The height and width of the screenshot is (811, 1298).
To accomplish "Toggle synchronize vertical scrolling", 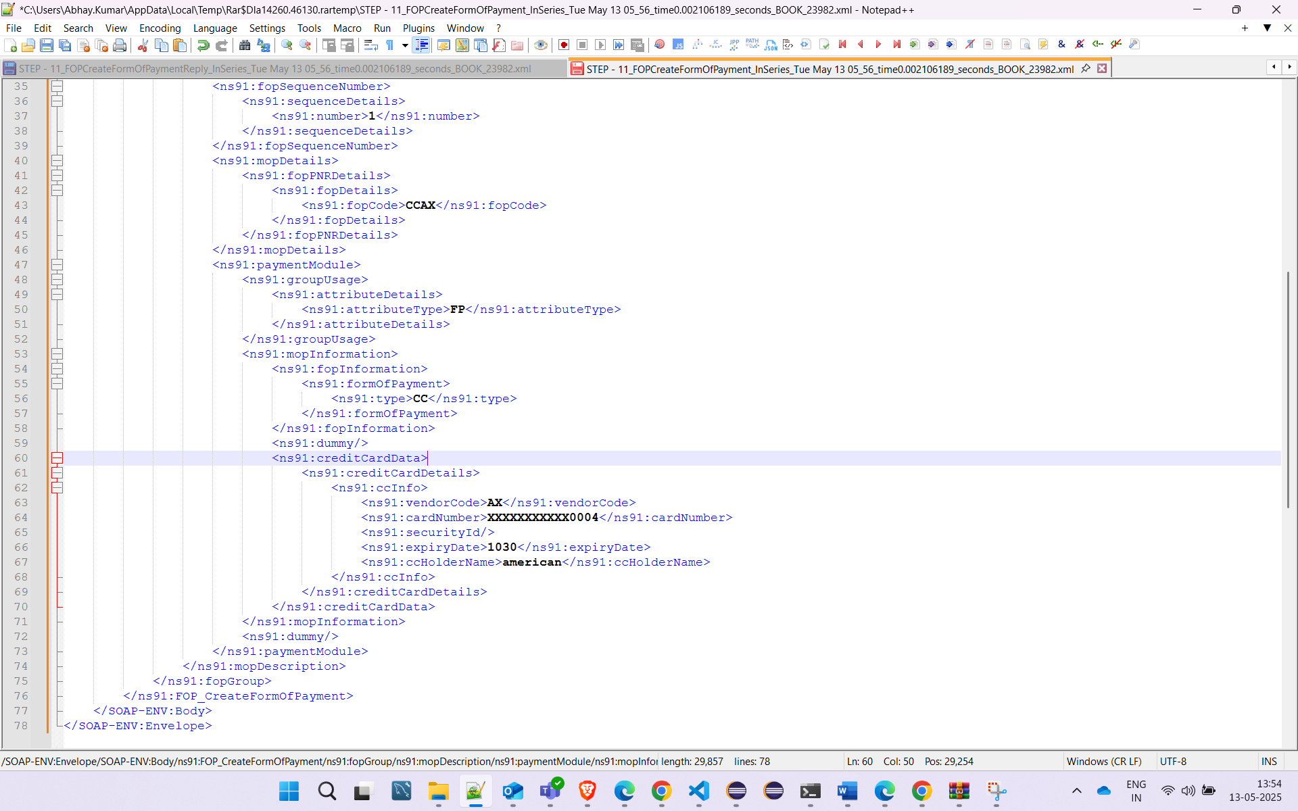I will coord(329,45).
